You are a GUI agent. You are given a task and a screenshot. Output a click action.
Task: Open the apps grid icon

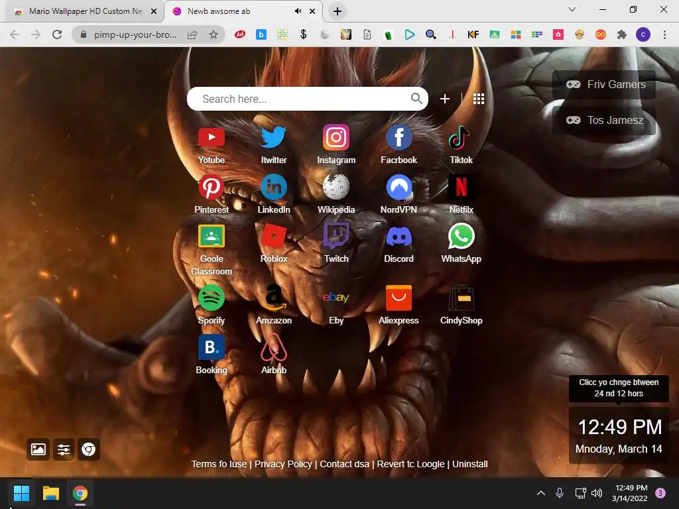pyautogui.click(x=479, y=99)
